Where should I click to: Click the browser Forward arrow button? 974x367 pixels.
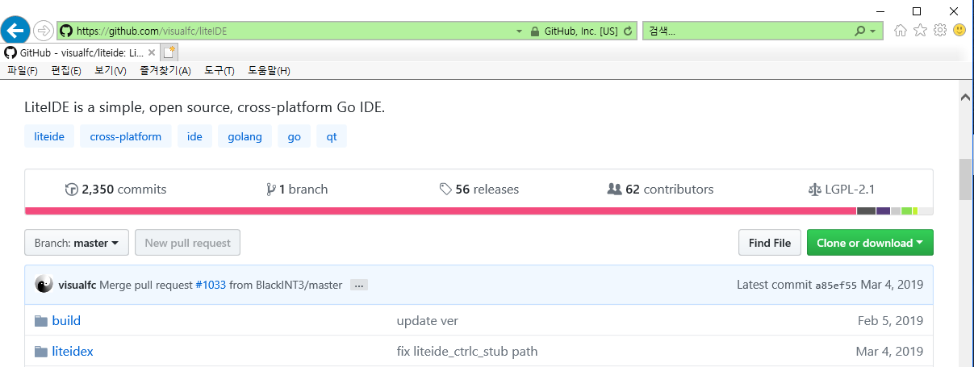click(x=44, y=31)
